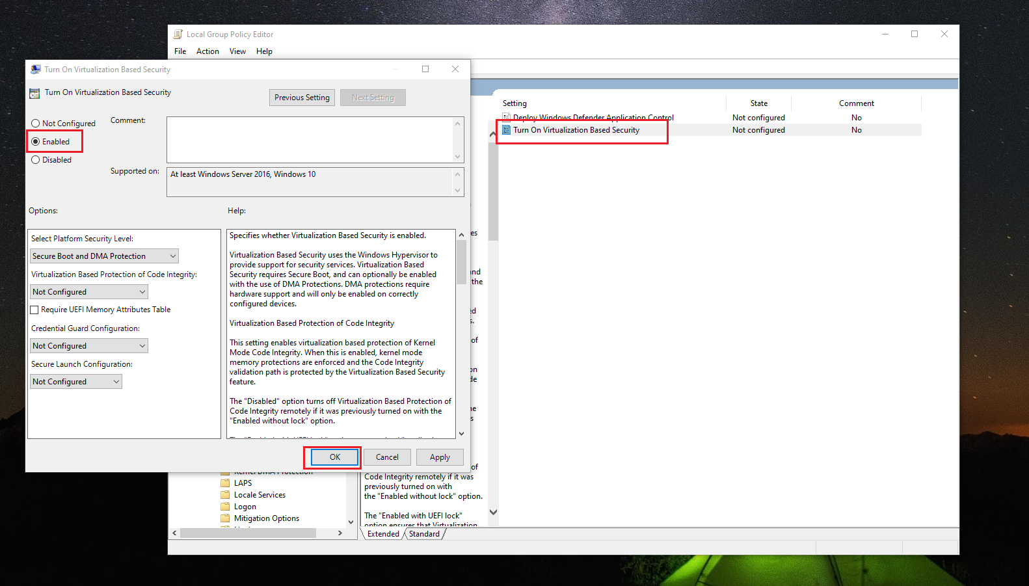Viewport: 1029px width, 586px height.
Task: Select the Enabled radio button
Action: click(x=36, y=142)
